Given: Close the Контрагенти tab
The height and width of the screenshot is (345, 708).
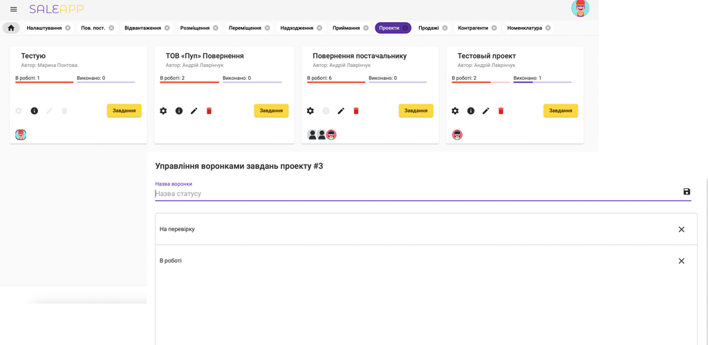Looking at the screenshot, I should (x=494, y=28).
